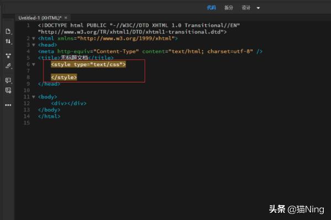Click the closing </style> tag in code

point(64,78)
